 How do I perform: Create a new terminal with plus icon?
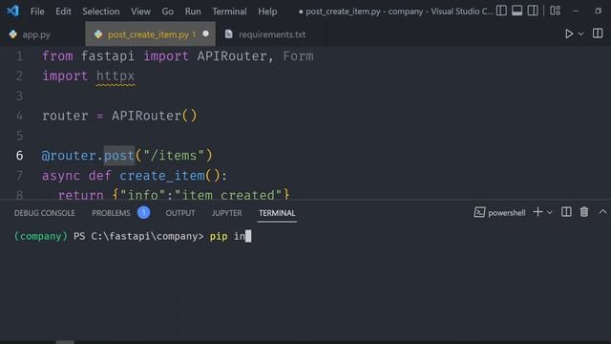point(537,212)
